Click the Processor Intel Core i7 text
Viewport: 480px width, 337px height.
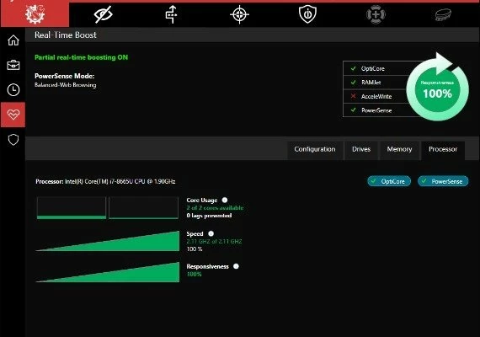[105, 181]
